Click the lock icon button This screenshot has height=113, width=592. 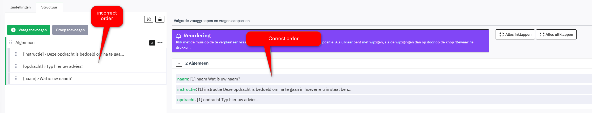[x=160, y=19]
